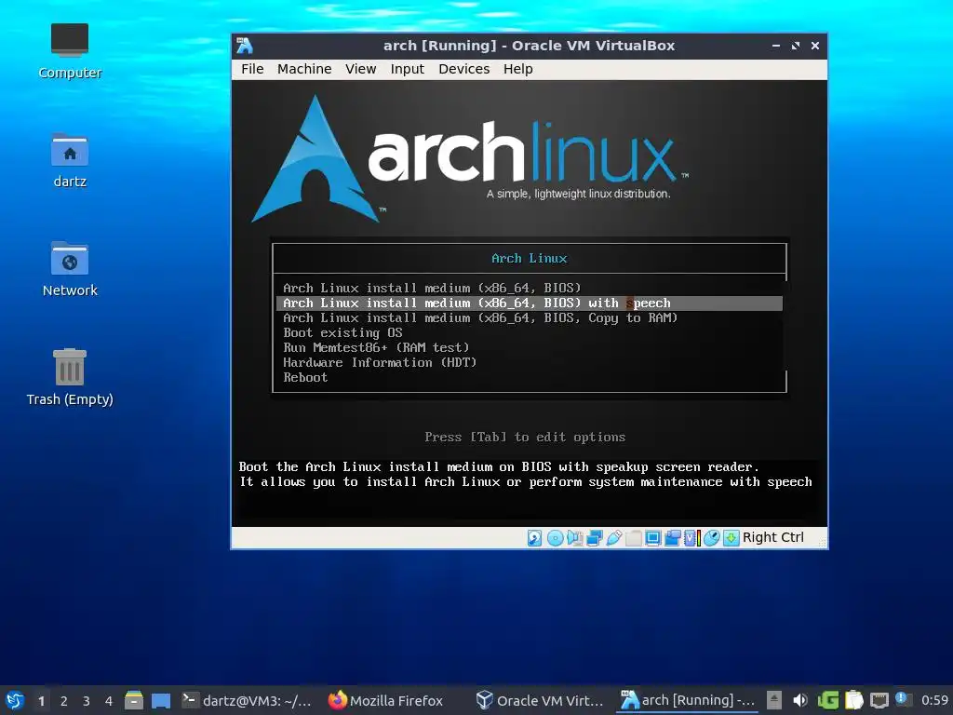Switch to workspace 1 in pager
The width and height of the screenshot is (953, 715).
click(41, 701)
